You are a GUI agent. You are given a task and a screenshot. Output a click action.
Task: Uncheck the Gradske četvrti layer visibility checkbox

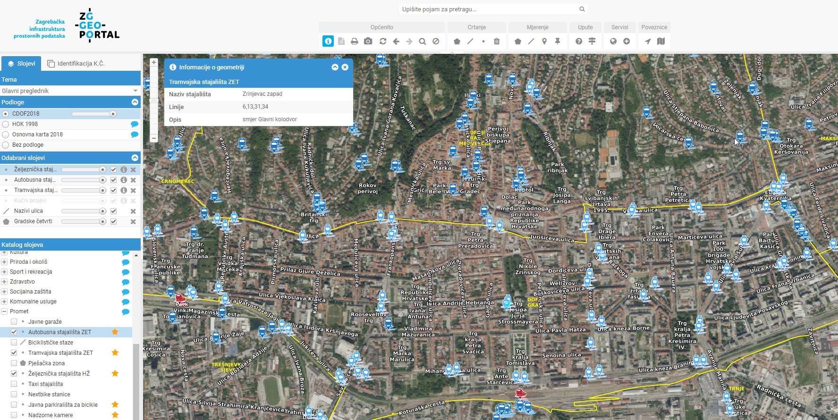pos(113,222)
